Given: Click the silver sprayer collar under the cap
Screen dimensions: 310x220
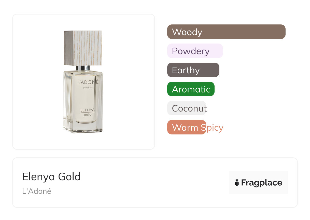Looking at the screenshot, I should point(83,68).
